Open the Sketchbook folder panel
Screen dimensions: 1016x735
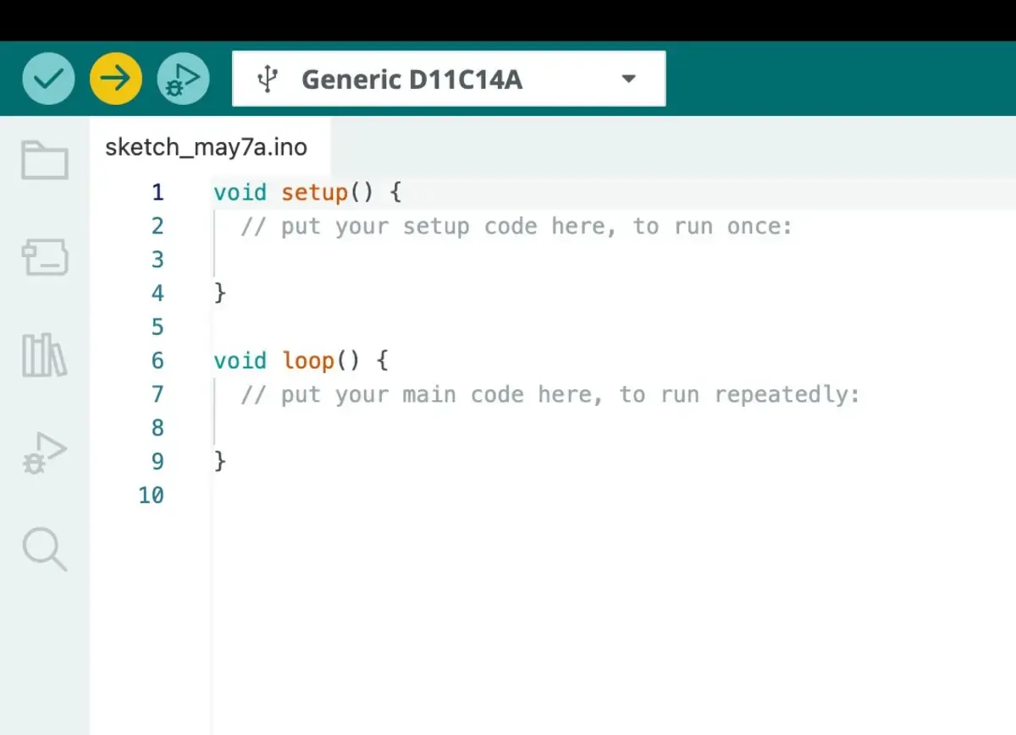tap(45, 160)
